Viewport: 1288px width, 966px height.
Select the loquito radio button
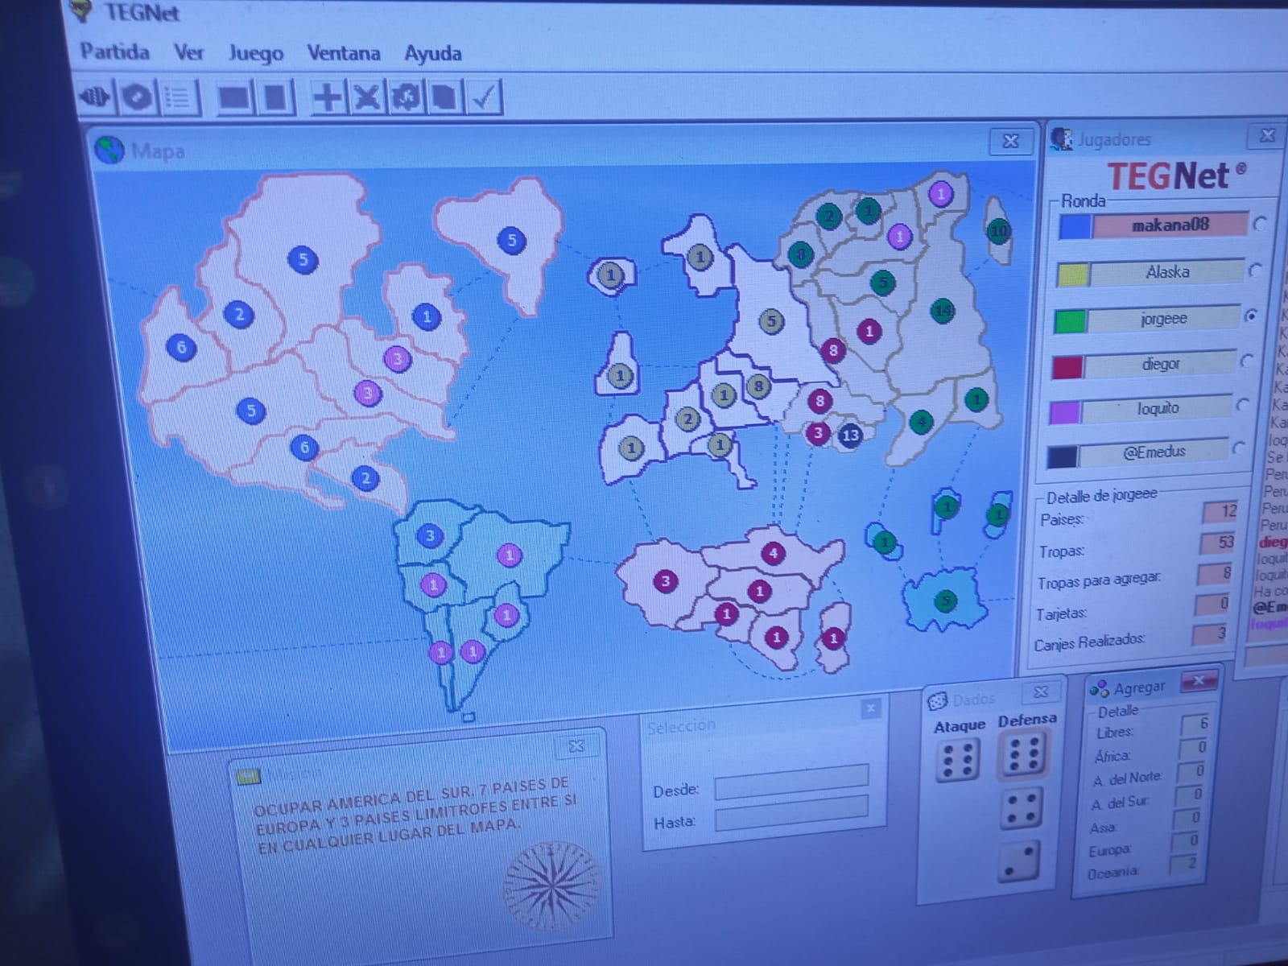tap(1242, 404)
